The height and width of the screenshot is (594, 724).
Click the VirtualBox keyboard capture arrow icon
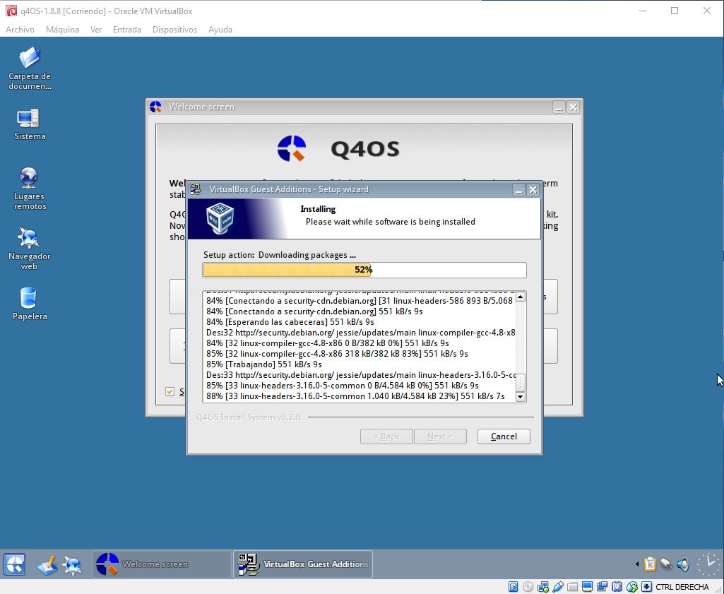(647, 587)
